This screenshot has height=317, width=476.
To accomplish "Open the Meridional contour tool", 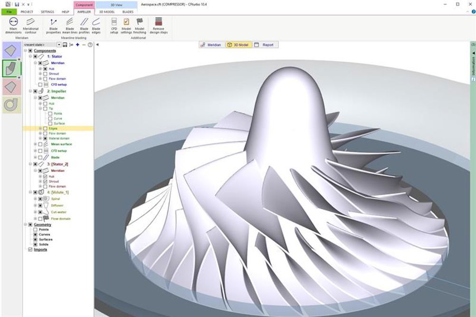I will 30,26.
